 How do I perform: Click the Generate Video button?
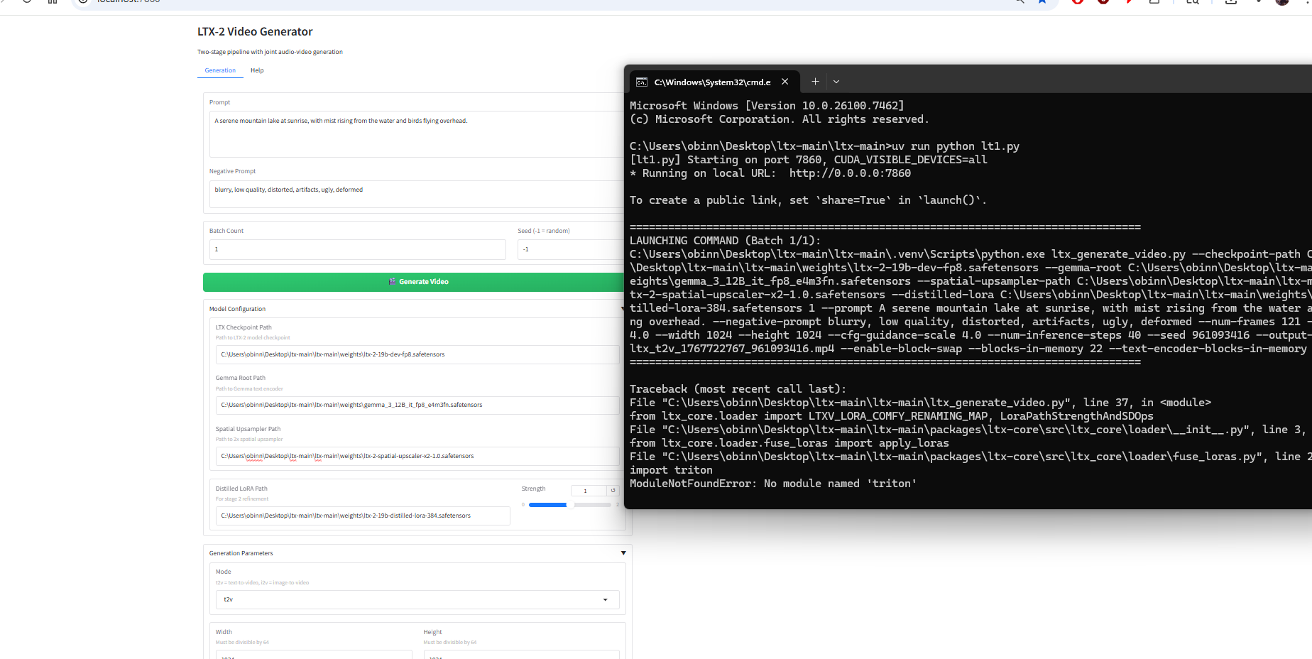point(417,282)
